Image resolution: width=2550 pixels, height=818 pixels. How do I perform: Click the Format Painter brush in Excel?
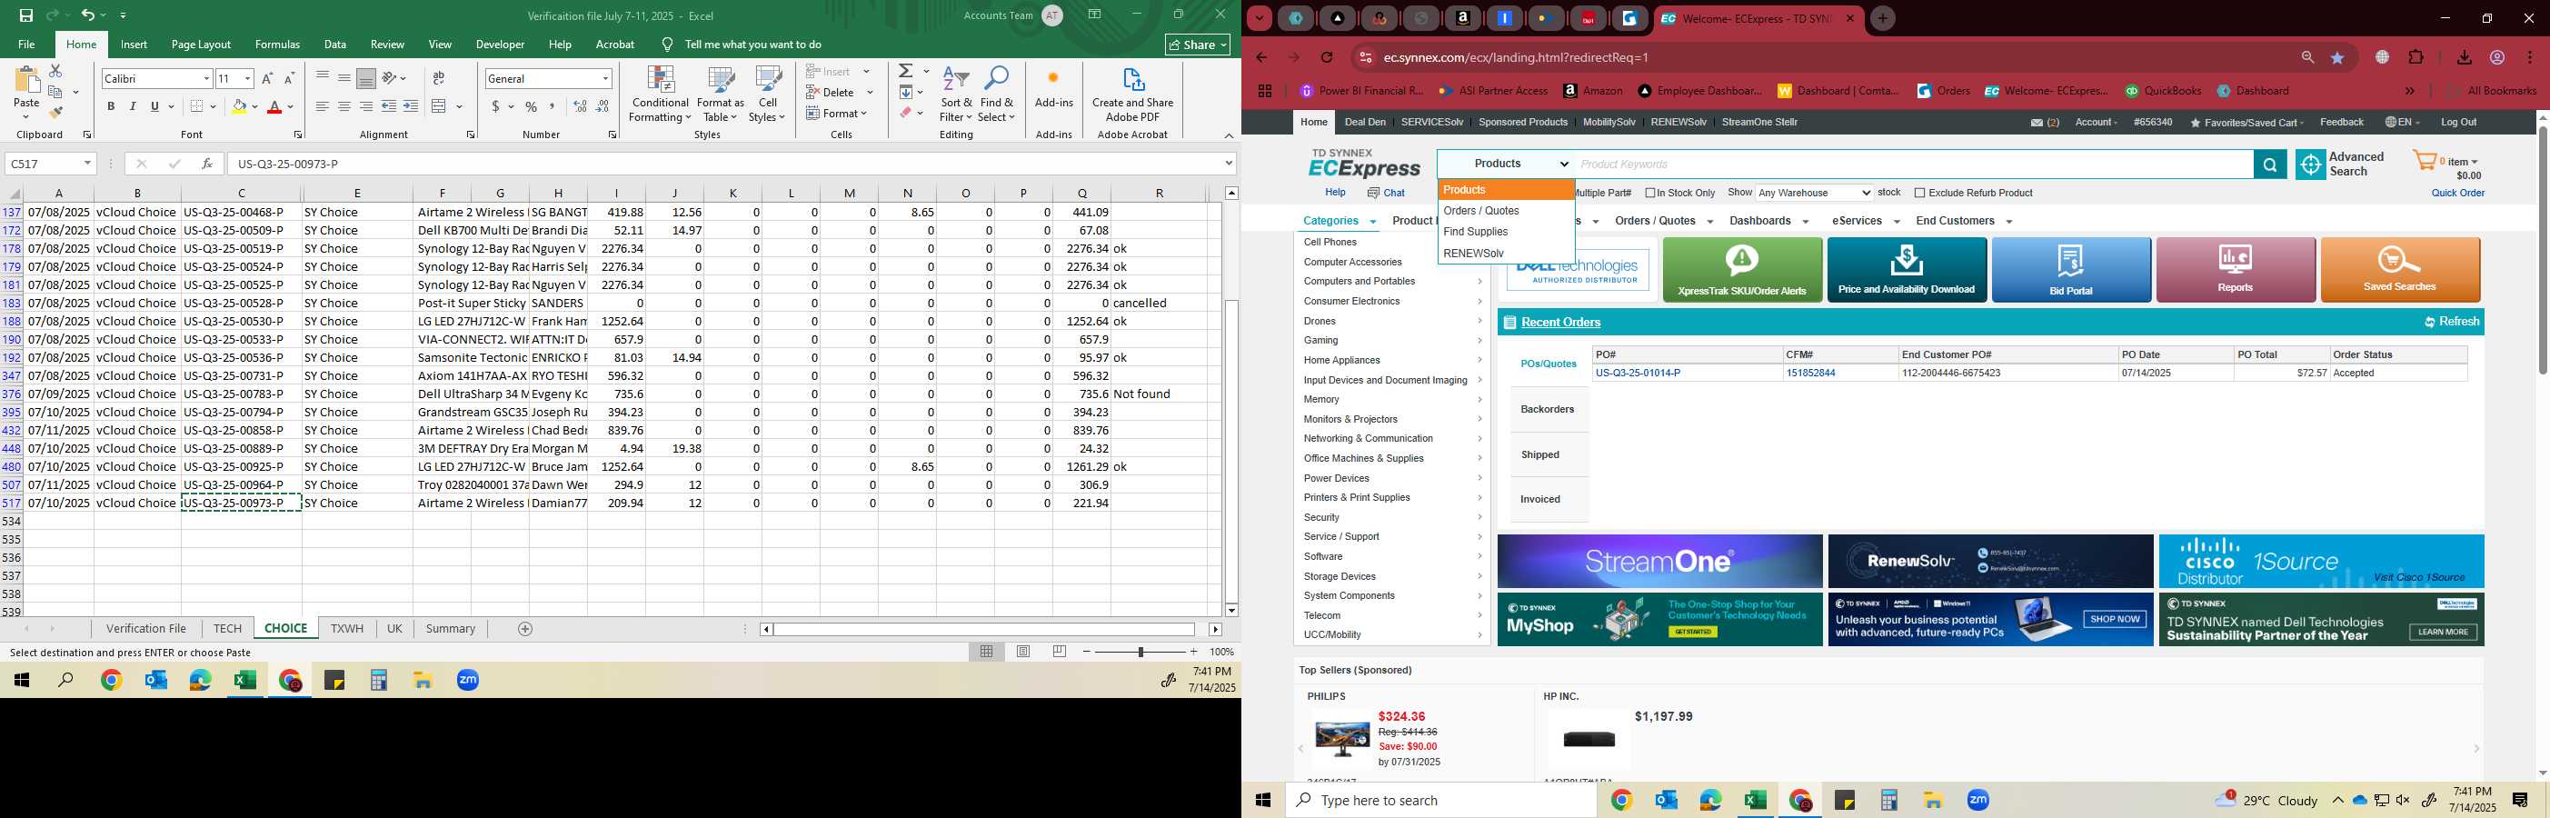pos(55,112)
